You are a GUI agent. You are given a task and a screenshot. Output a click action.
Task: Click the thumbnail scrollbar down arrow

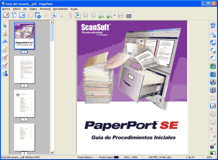(x=52, y=153)
